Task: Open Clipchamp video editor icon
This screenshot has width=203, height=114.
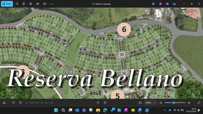Action: pos(167,4)
